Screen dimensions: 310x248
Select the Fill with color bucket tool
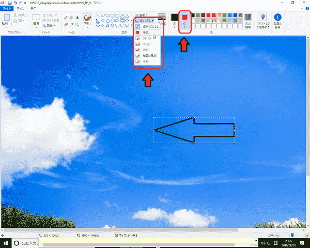click(71, 18)
